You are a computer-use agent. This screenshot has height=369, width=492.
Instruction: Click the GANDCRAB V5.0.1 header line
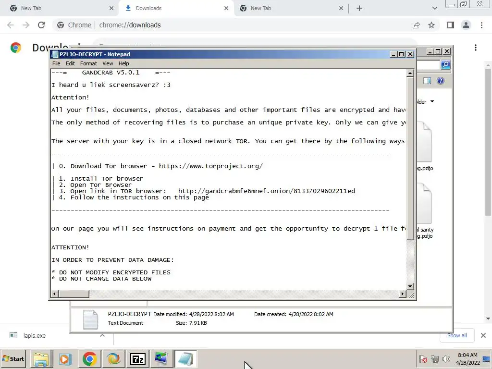111,73
